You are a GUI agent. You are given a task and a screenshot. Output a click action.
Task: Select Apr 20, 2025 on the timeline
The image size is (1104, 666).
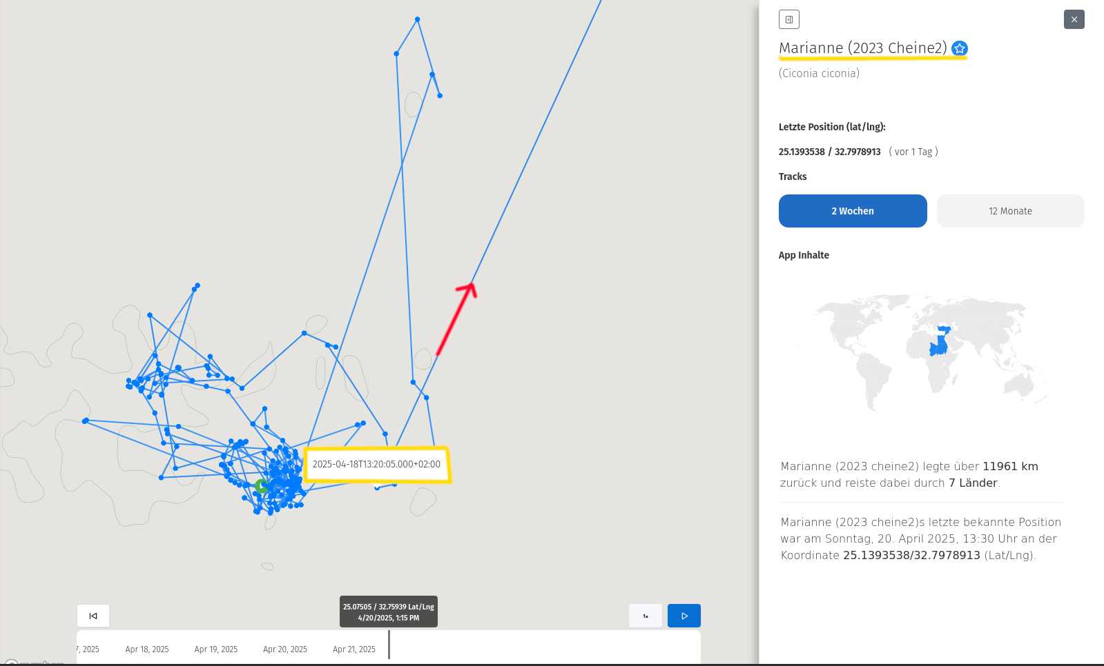285,649
